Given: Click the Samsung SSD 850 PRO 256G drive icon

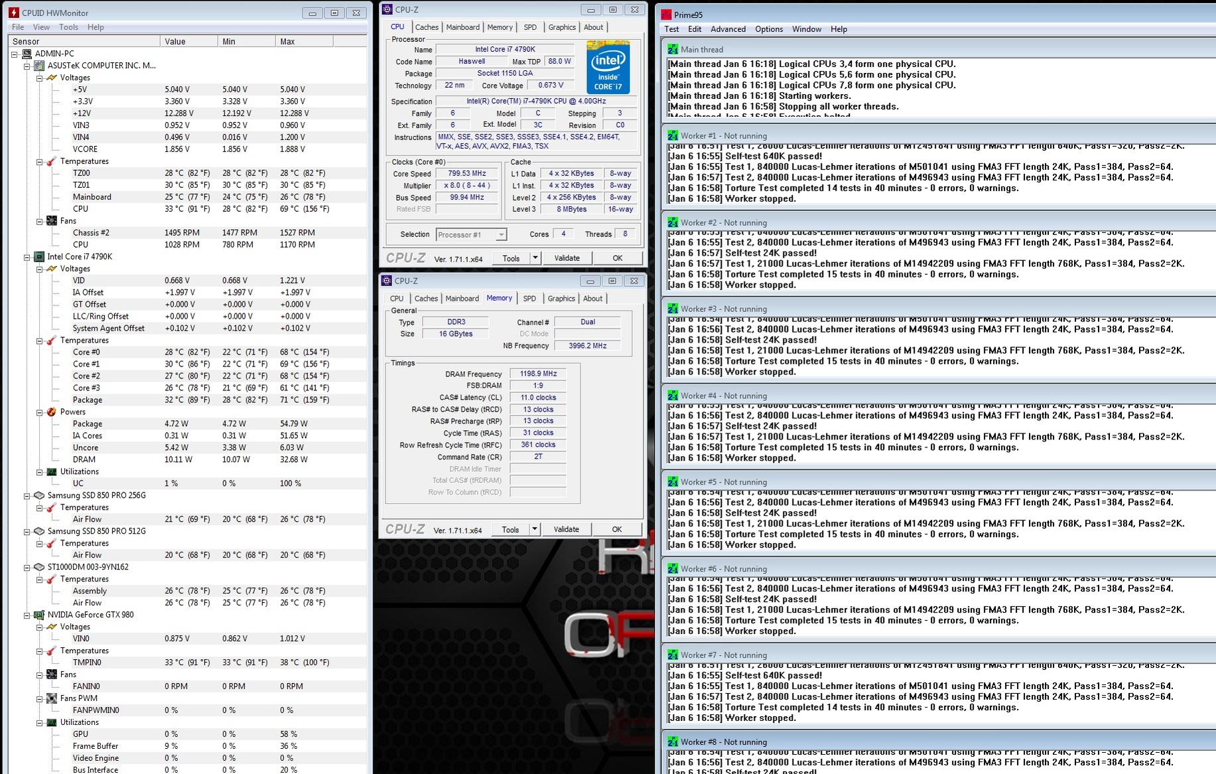Looking at the screenshot, I should point(39,496).
